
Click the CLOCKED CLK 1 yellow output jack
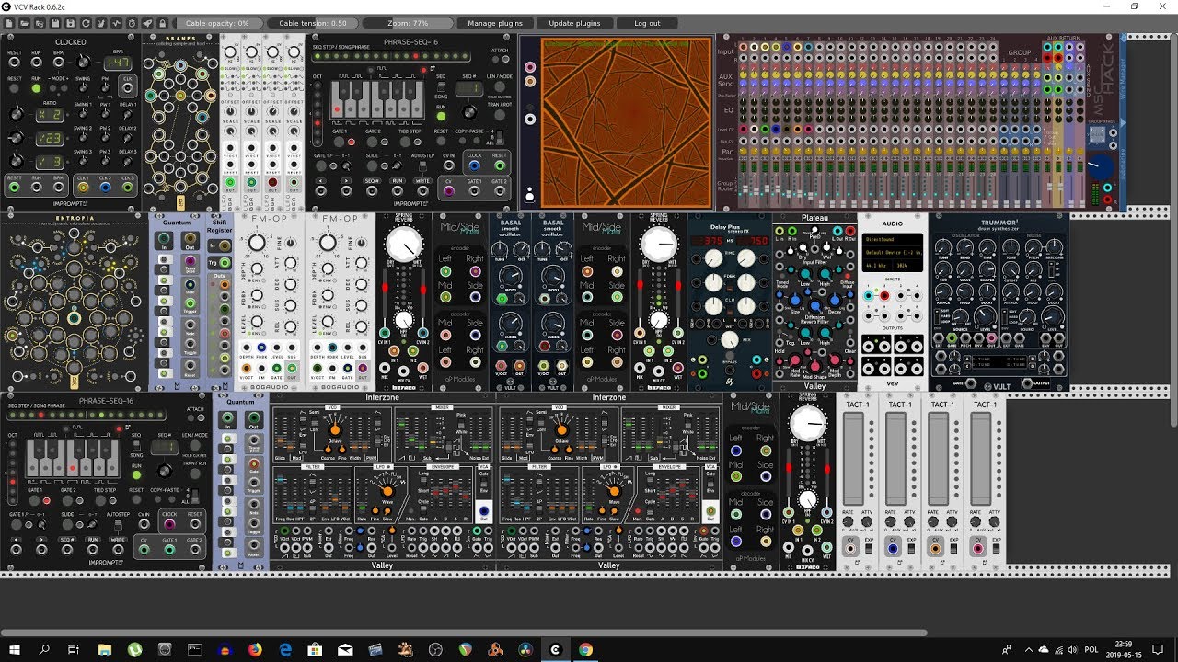83,188
